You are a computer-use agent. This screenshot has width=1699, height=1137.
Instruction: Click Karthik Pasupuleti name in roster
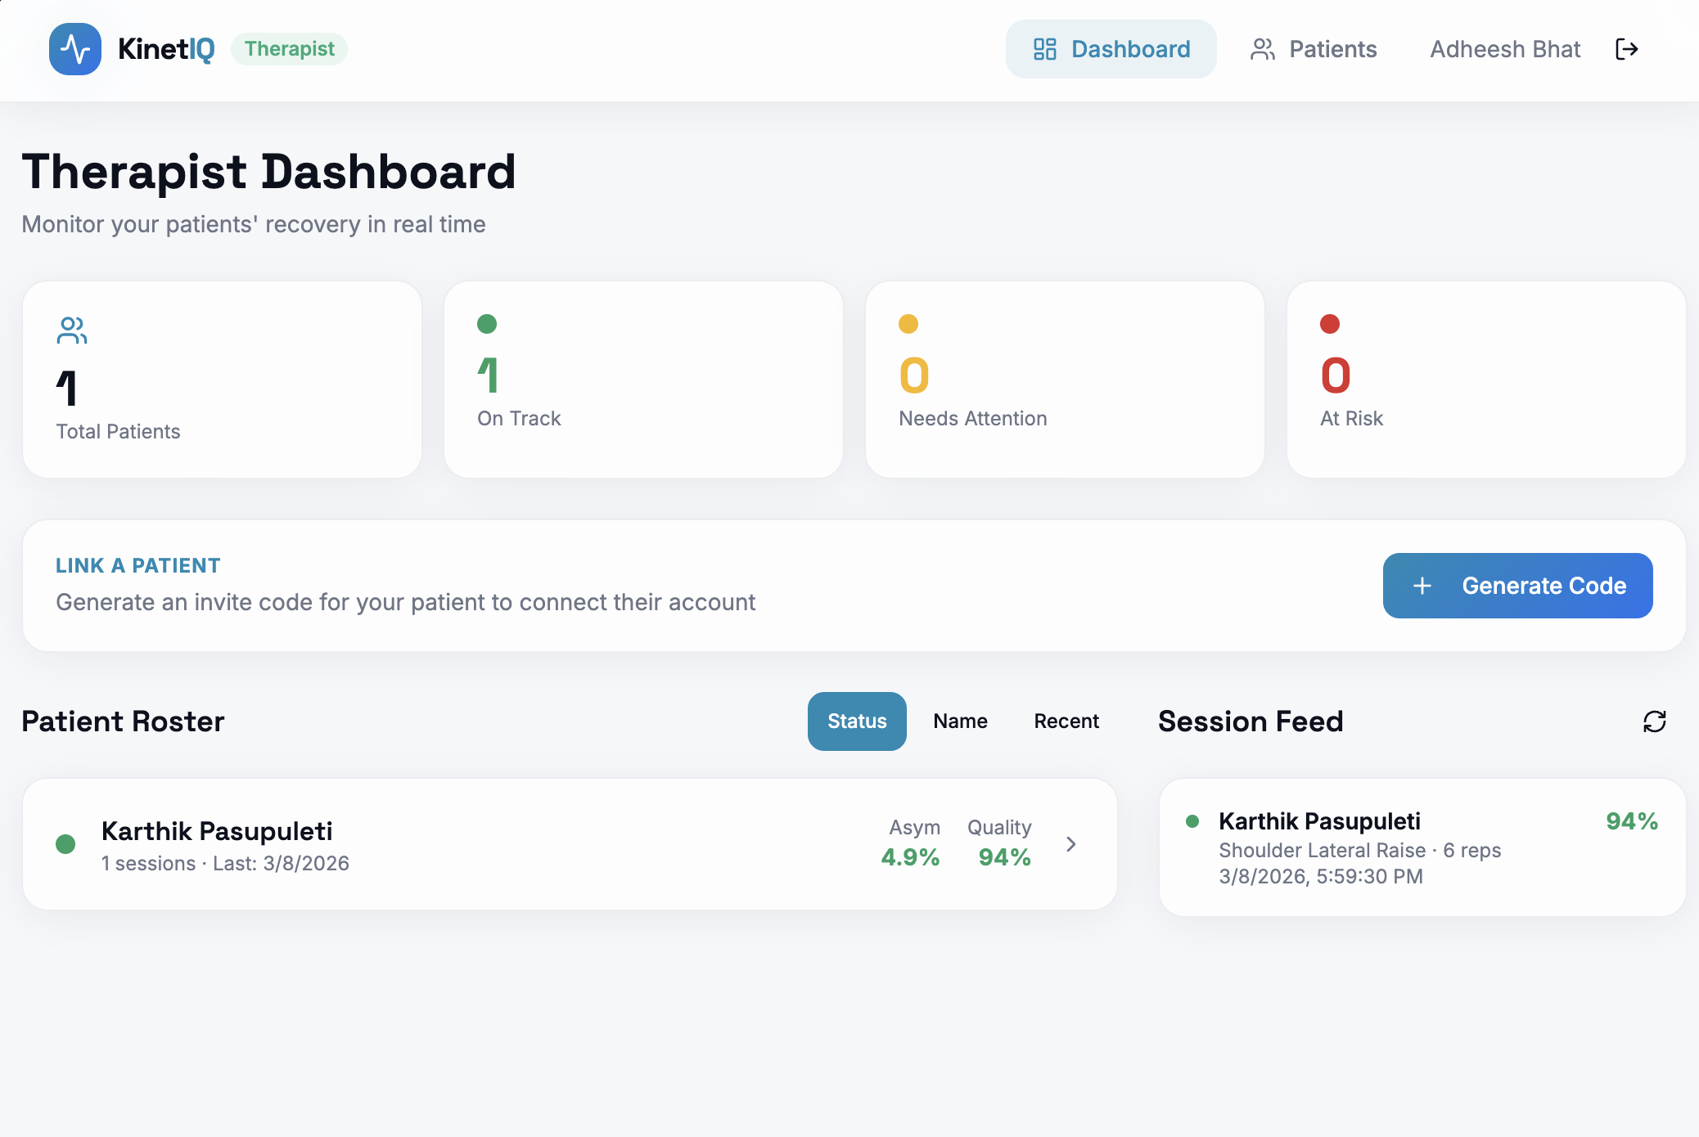(x=217, y=831)
